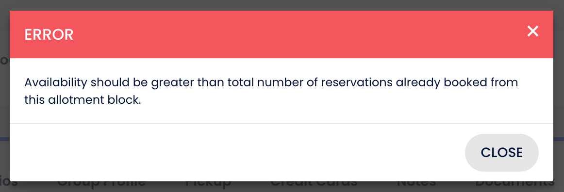Image resolution: width=564 pixels, height=192 pixels.
Task: Click the dimmed backdrop right of the dialog
Action: 559,96
